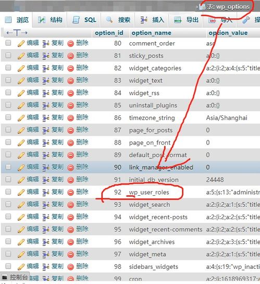Screen dimensions: 260x284
Task: Click copy icon for page_on_front row
Action: [46, 143]
